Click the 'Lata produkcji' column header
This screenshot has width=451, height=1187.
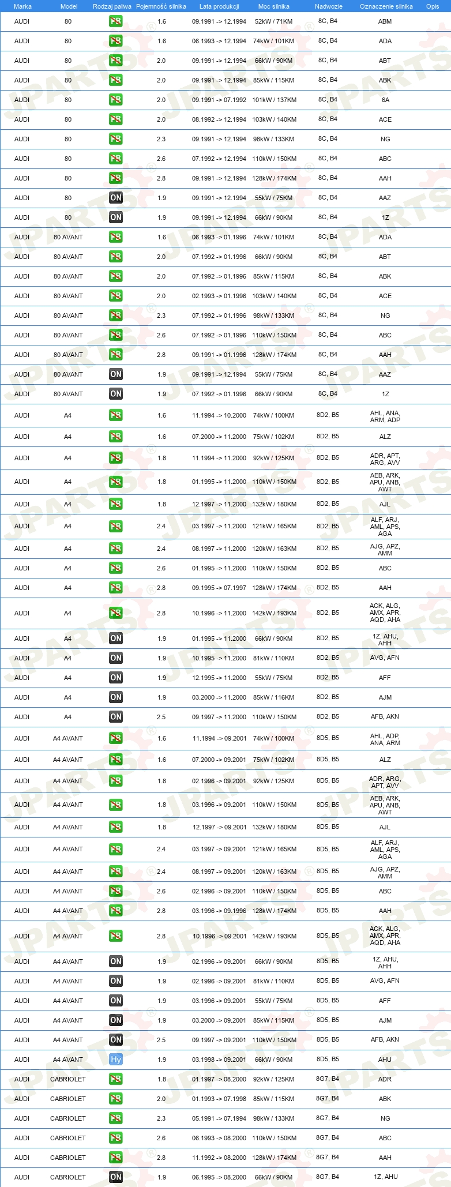point(219,6)
